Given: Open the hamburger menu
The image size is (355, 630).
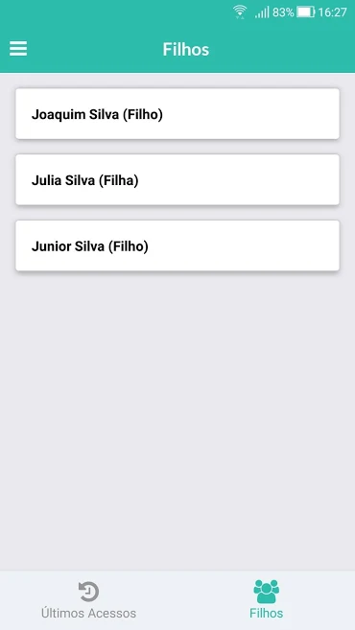Looking at the screenshot, I should (x=18, y=49).
